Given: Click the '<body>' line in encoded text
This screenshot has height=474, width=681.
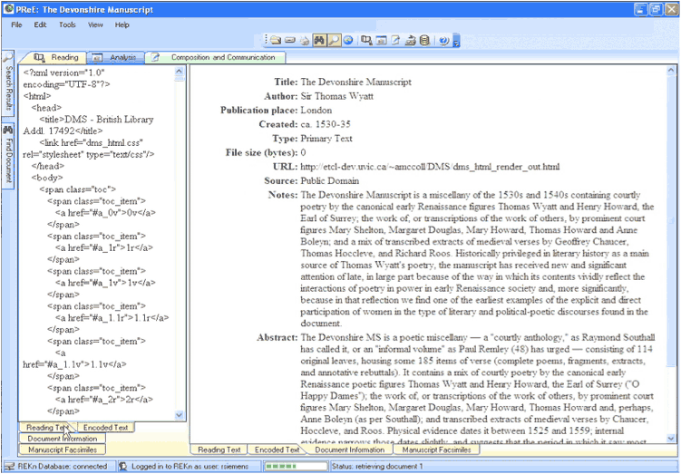Looking at the screenshot, I should point(47,178).
